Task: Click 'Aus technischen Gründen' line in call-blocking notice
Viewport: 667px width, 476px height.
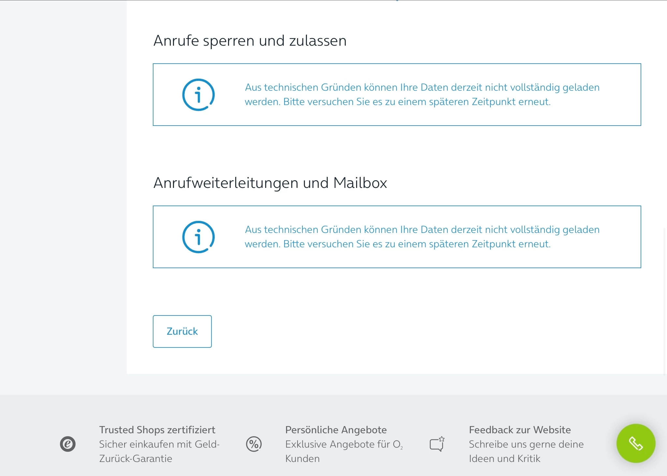Action: [x=422, y=87]
